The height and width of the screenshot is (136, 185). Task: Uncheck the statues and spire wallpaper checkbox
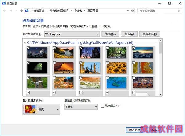81,63
